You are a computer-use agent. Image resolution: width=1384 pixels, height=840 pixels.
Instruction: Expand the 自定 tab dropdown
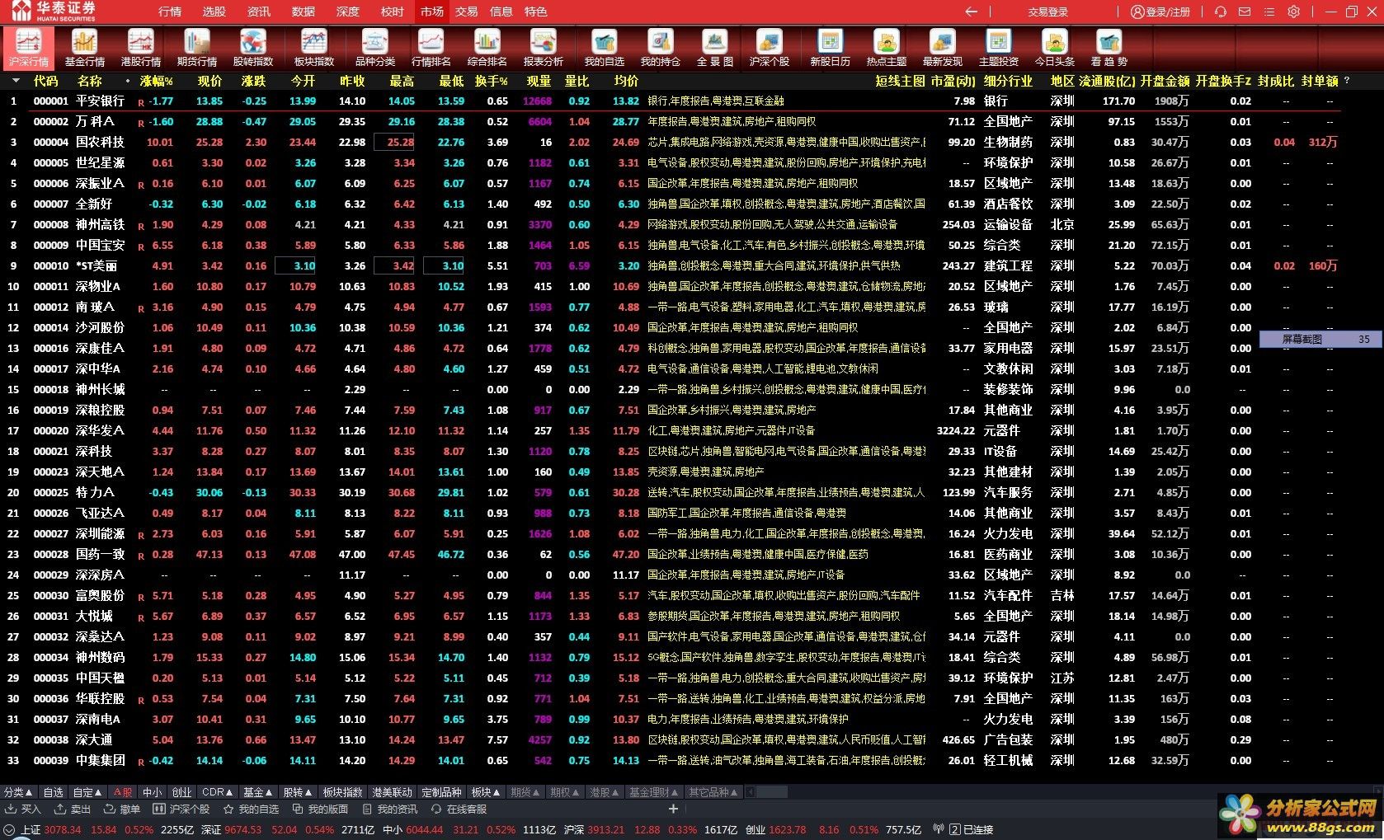pyautogui.click(x=87, y=792)
